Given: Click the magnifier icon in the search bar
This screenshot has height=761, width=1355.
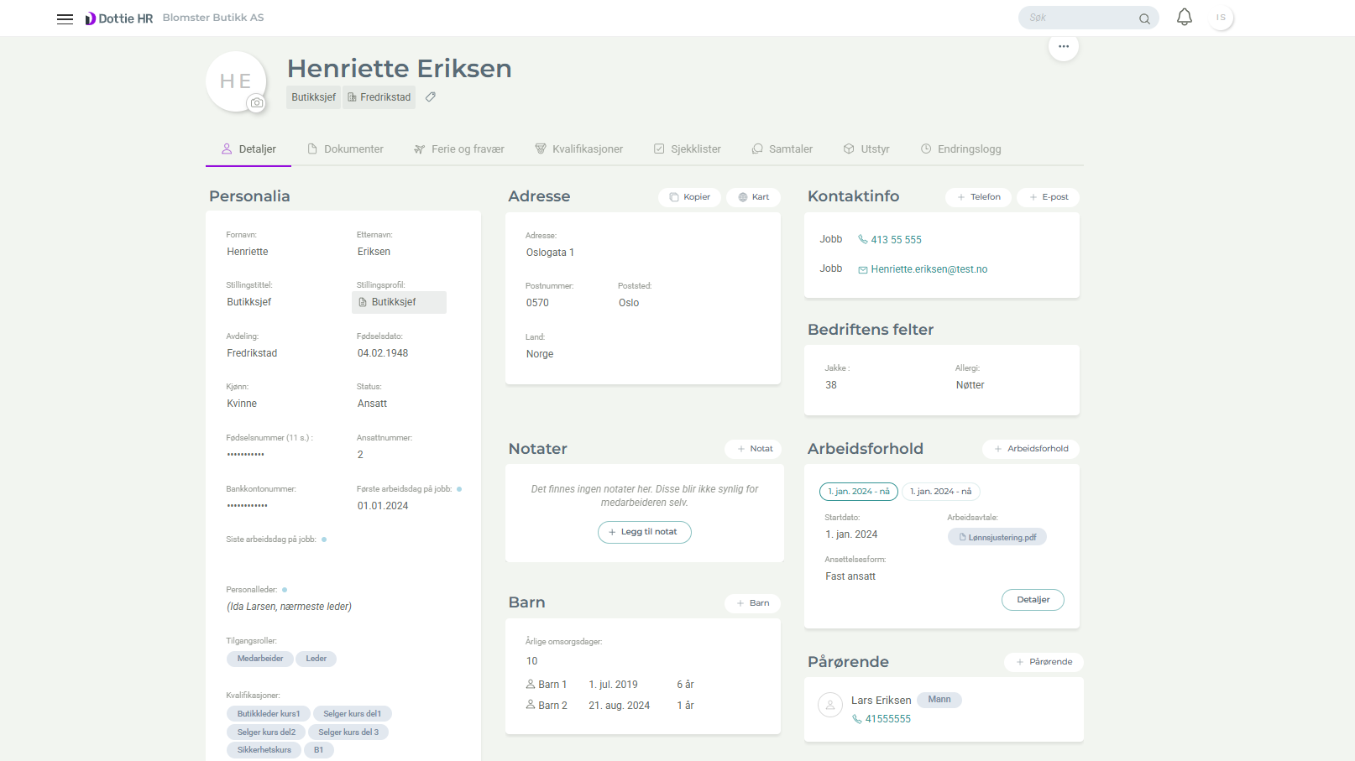Looking at the screenshot, I should click(x=1144, y=18).
